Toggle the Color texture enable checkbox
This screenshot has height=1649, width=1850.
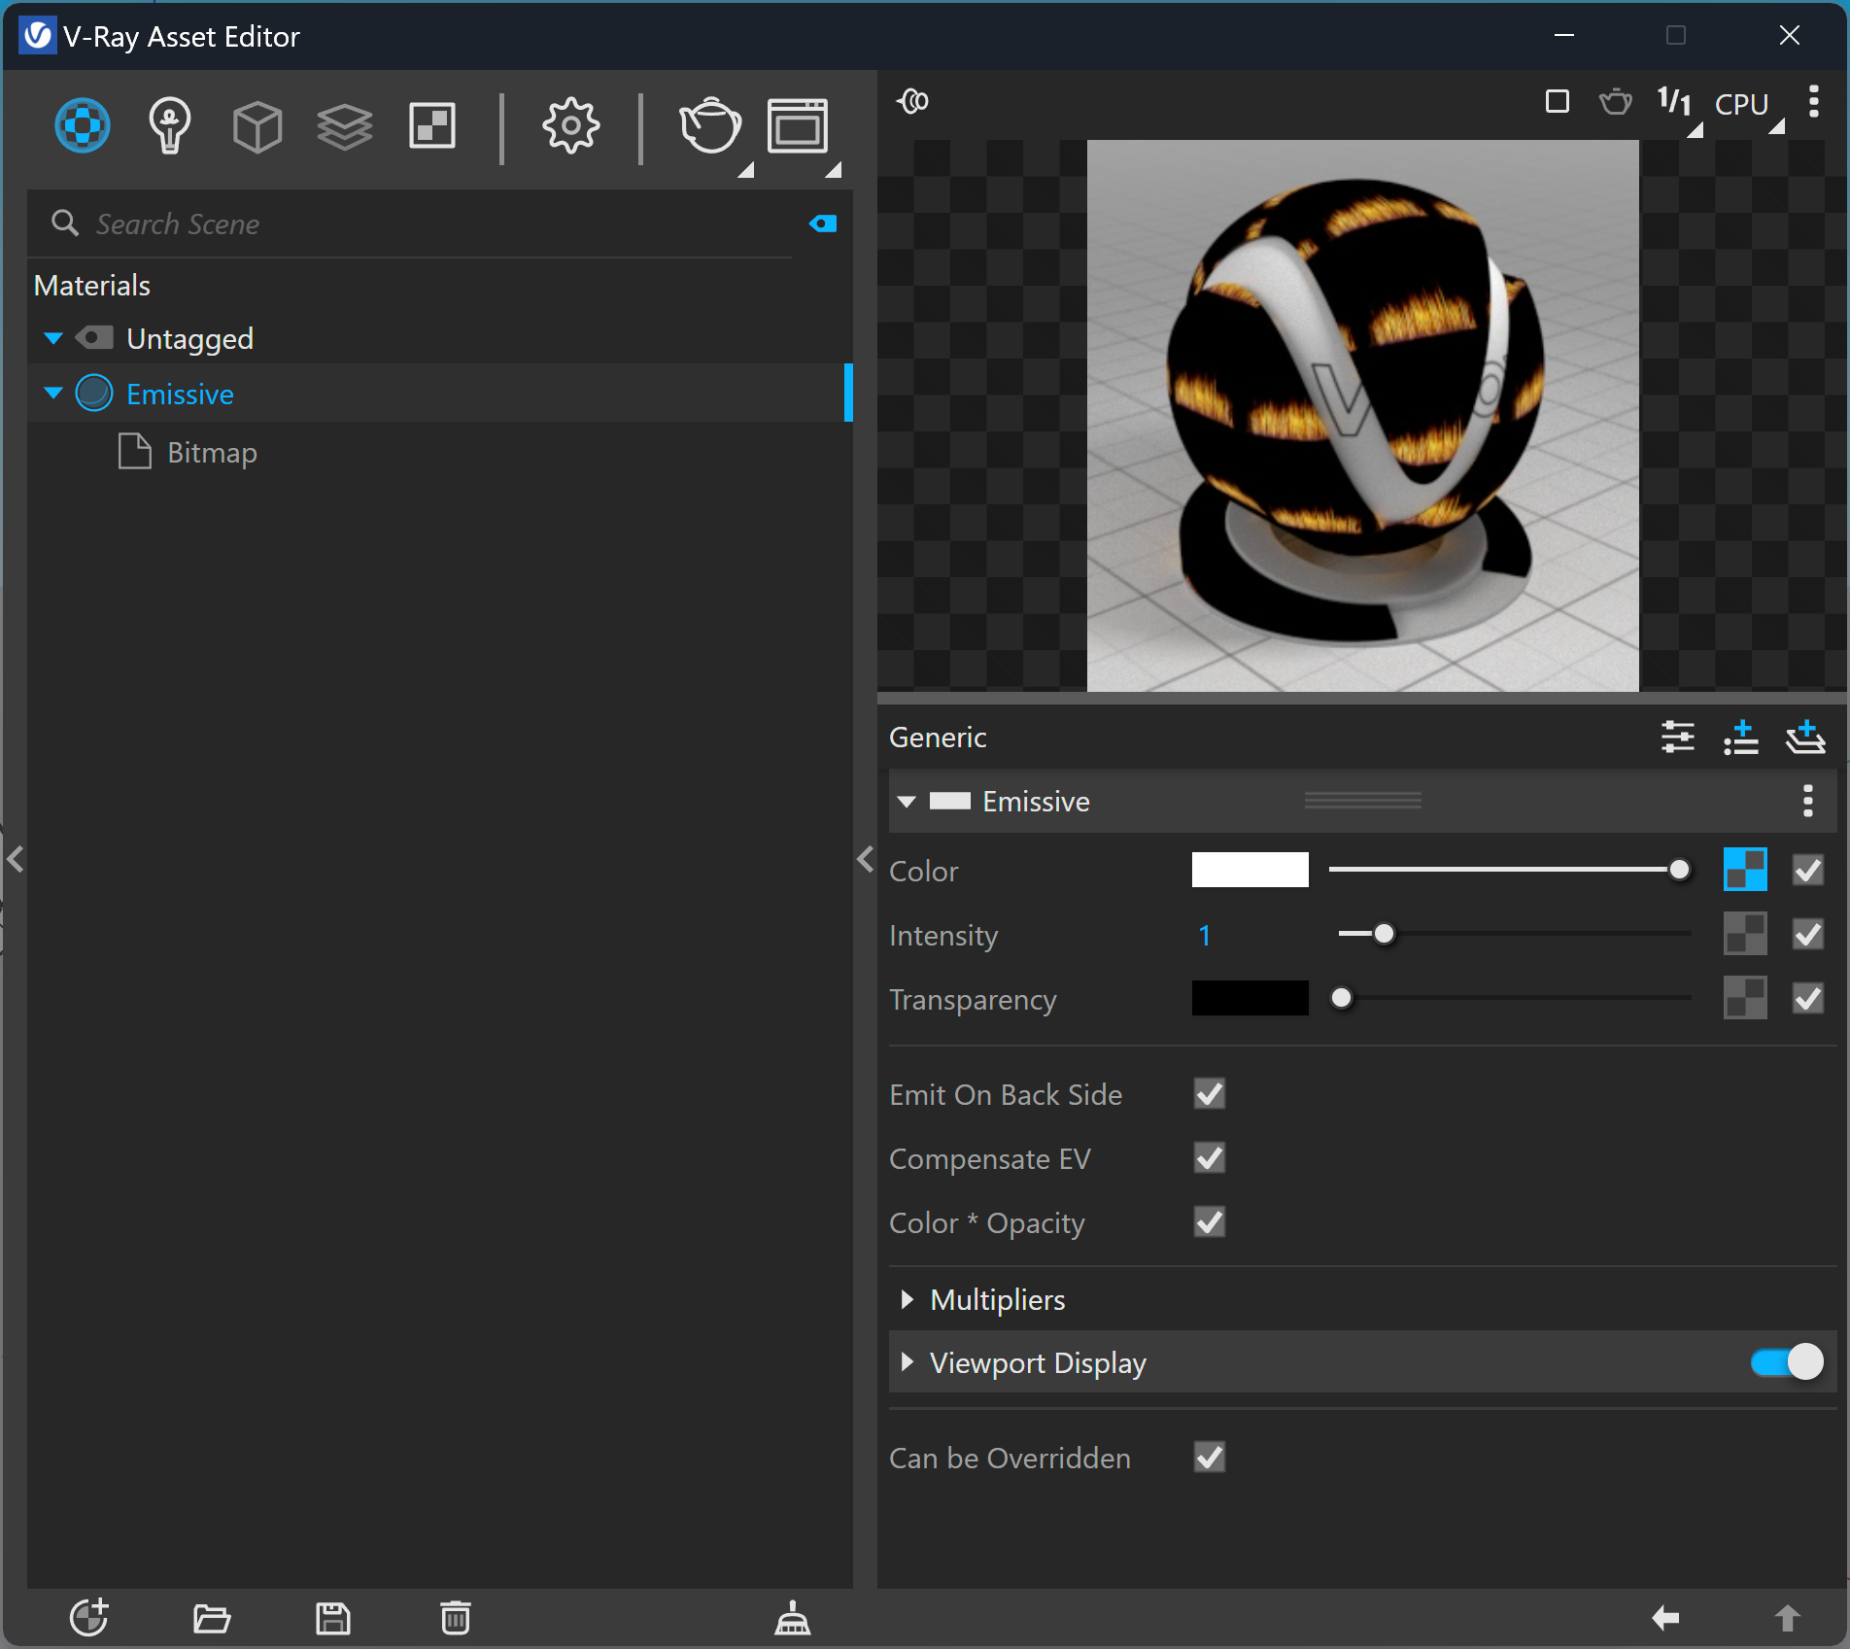(x=1808, y=870)
